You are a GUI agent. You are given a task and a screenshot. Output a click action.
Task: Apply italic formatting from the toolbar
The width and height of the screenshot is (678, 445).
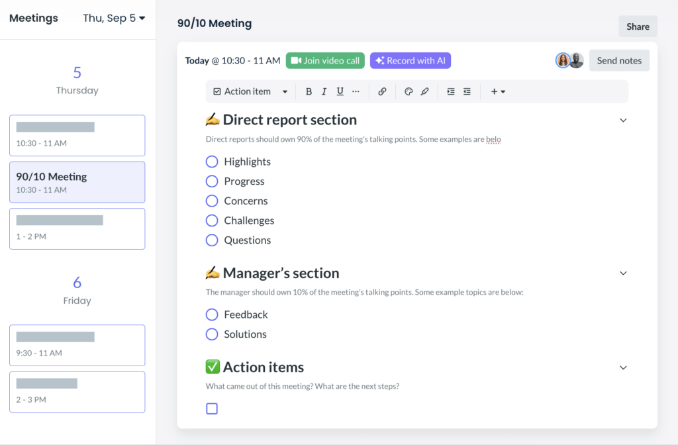[x=324, y=91]
